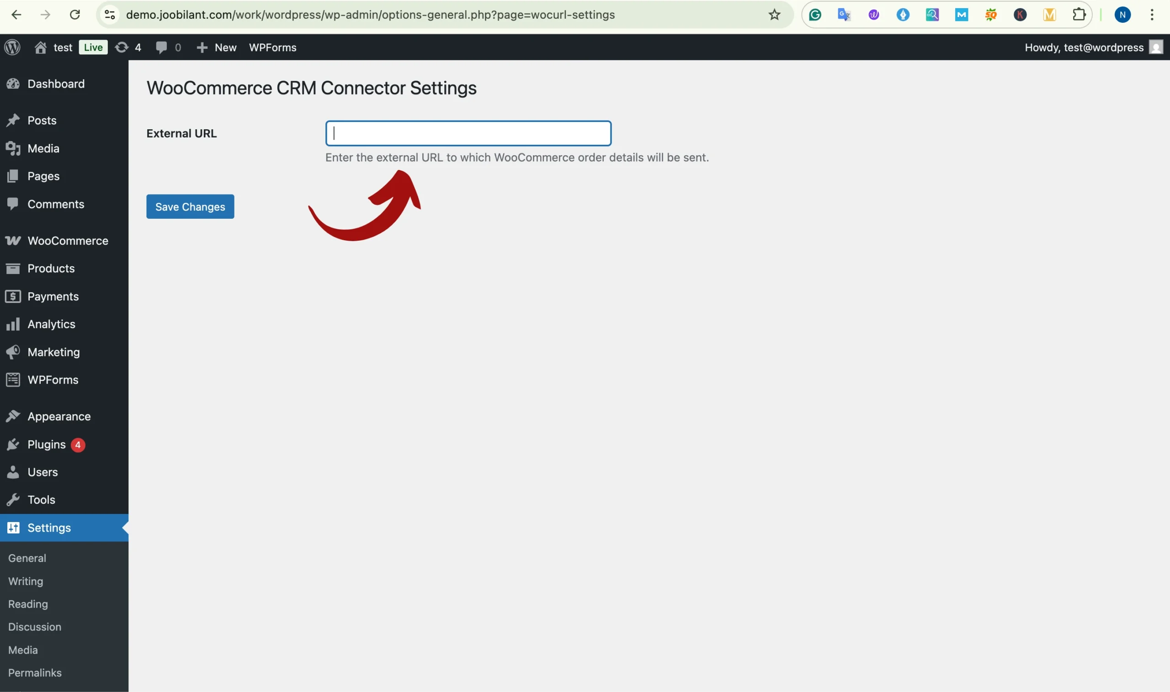Open the Permalinks settings submenu
The height and width of the screenshot is (692, 1170).
pos(35,672)
